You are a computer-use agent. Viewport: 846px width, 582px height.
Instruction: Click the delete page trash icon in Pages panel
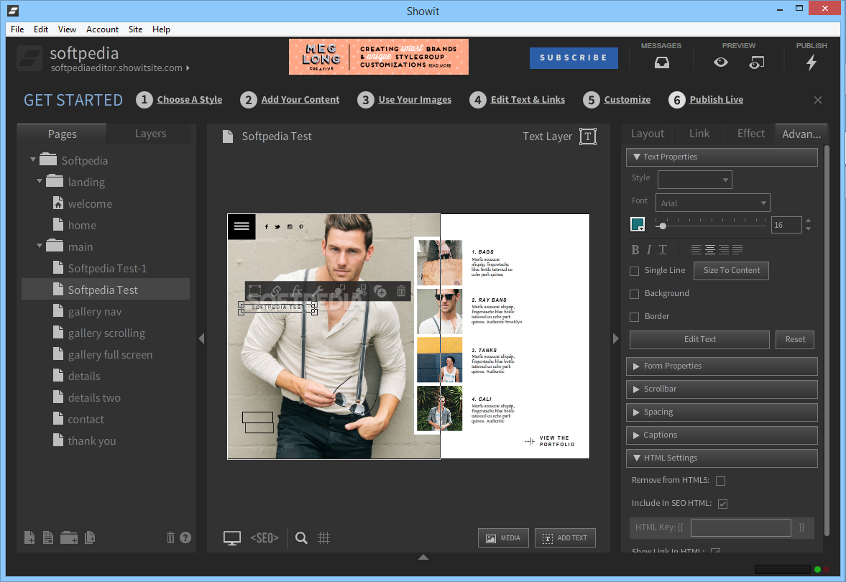pos(170,537)
